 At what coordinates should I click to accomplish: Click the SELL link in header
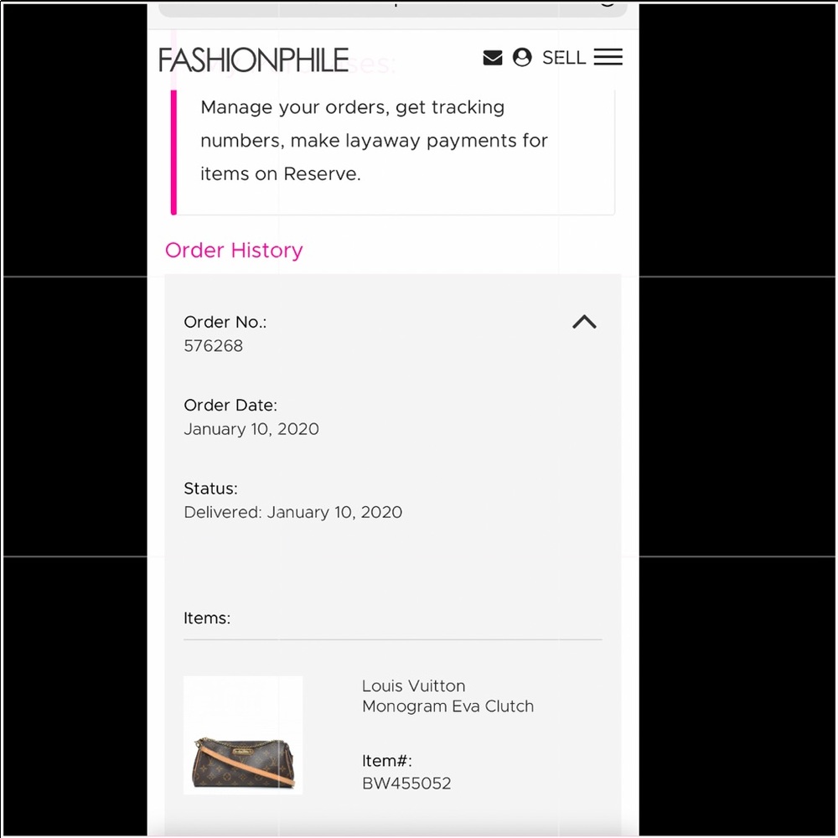[x=563, y=58]
